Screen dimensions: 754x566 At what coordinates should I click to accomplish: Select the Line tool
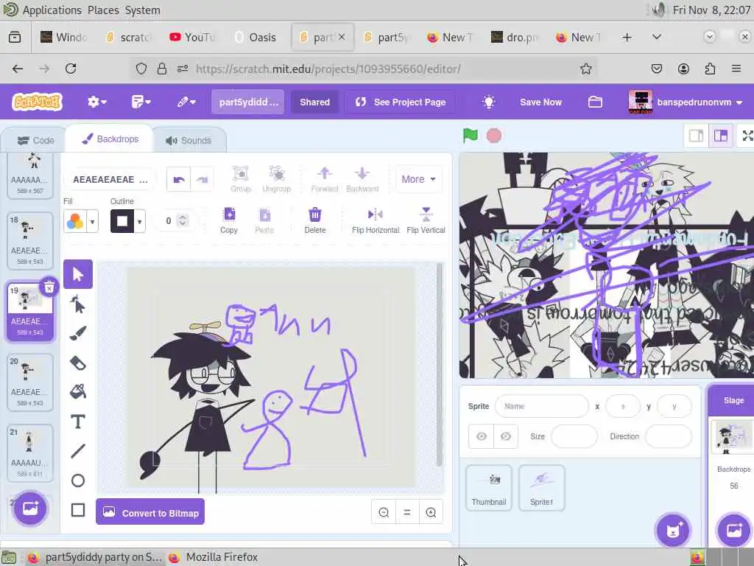click(78, 451)
